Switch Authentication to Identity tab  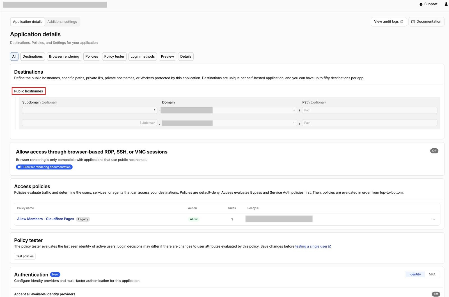(x=415, y=275)
